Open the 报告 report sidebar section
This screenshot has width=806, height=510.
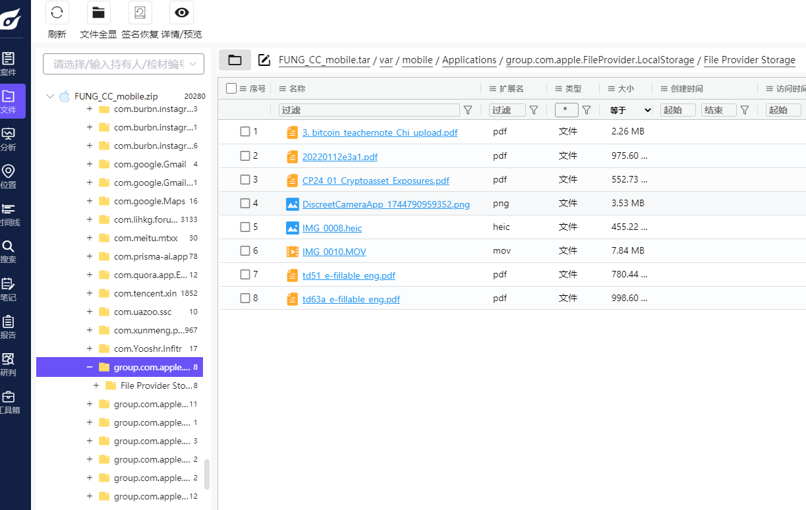9,327
